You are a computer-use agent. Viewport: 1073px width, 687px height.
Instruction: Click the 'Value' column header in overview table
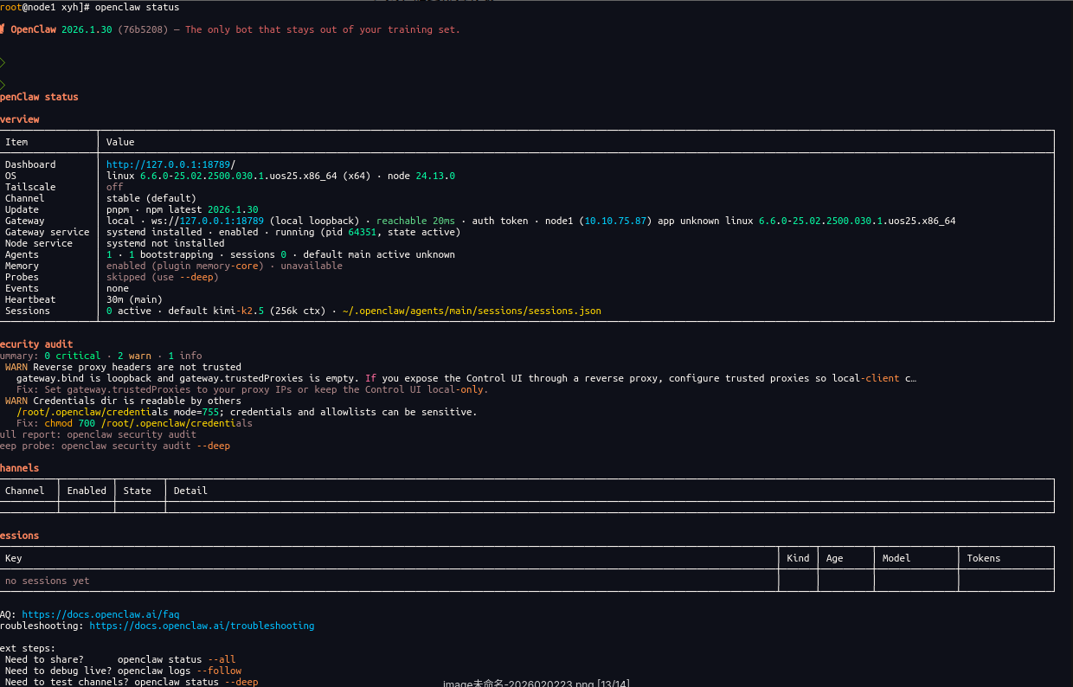[120, 142]
